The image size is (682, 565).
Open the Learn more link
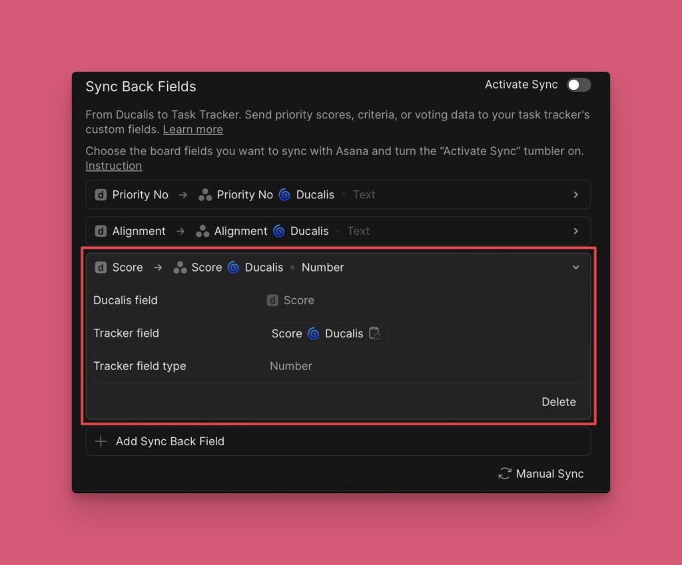192,129
